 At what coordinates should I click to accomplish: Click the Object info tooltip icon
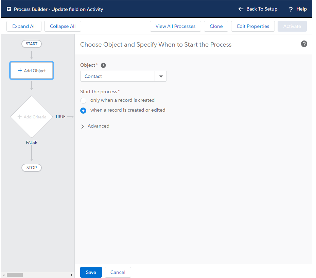[x=103, y=65]
